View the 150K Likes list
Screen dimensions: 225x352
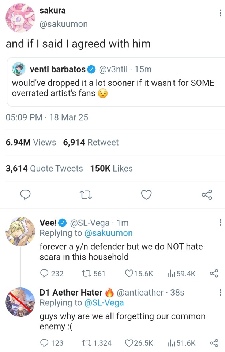[x=111, y=169]
